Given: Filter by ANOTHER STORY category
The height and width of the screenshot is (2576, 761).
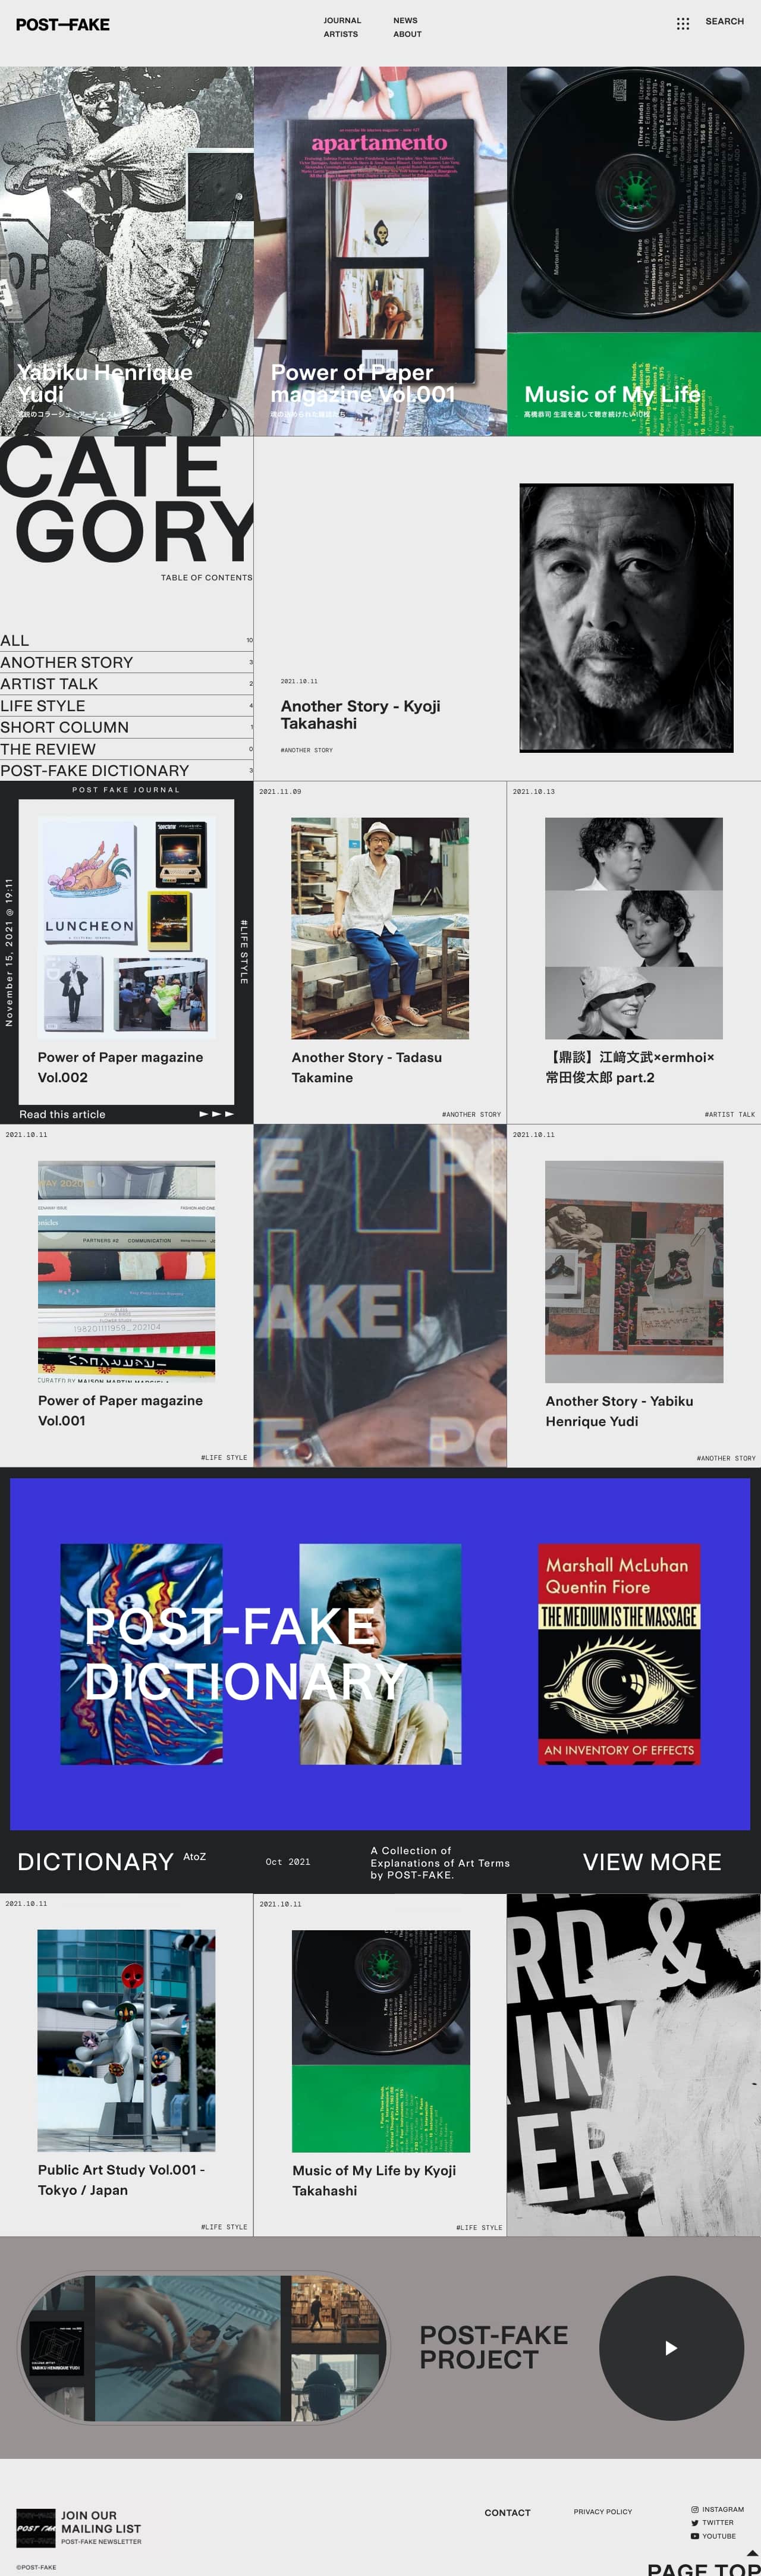Looking at the screenshot, I should pos(126,662).
